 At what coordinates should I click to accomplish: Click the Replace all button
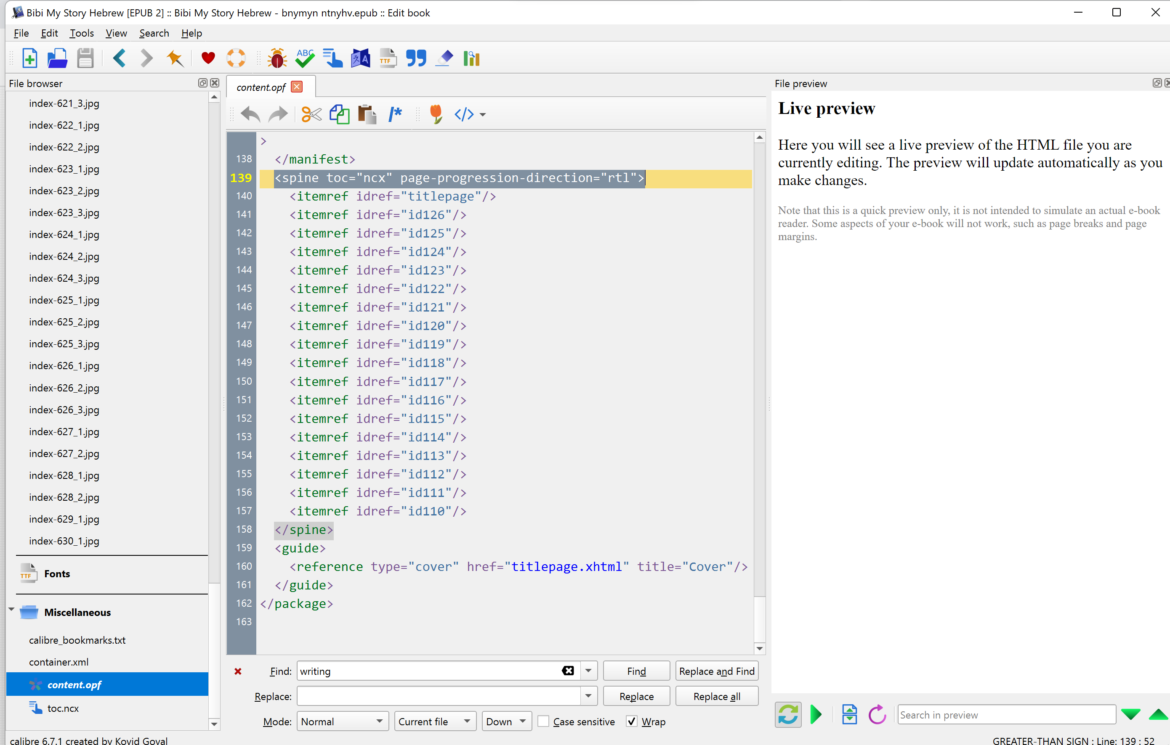click(x=716, y=696)
